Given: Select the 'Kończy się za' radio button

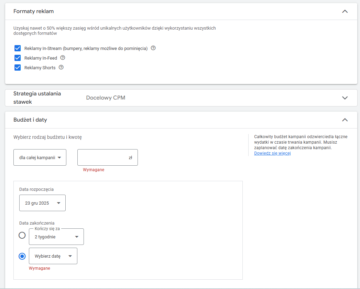Looking at the screenshot, I should pyautogui.click(x=22, y=236).
